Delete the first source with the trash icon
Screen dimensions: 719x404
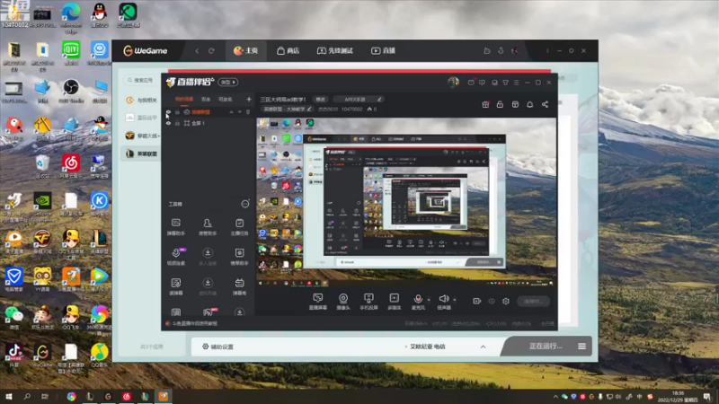(248, 111)
